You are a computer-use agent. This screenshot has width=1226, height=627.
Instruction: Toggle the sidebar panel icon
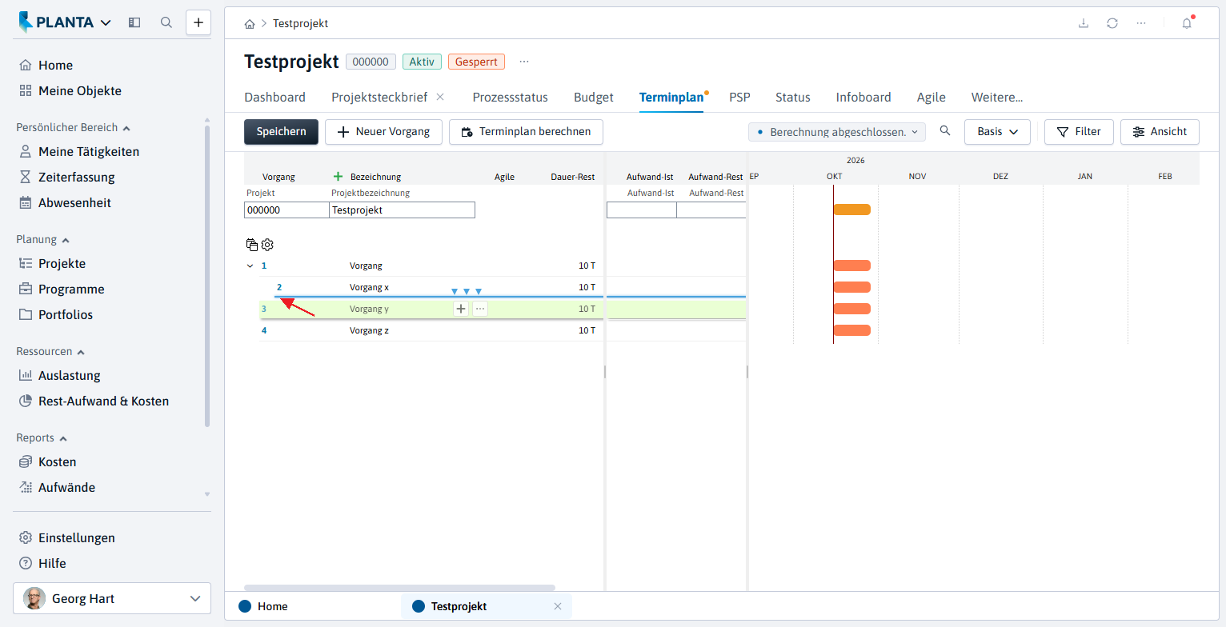point(134,22)
